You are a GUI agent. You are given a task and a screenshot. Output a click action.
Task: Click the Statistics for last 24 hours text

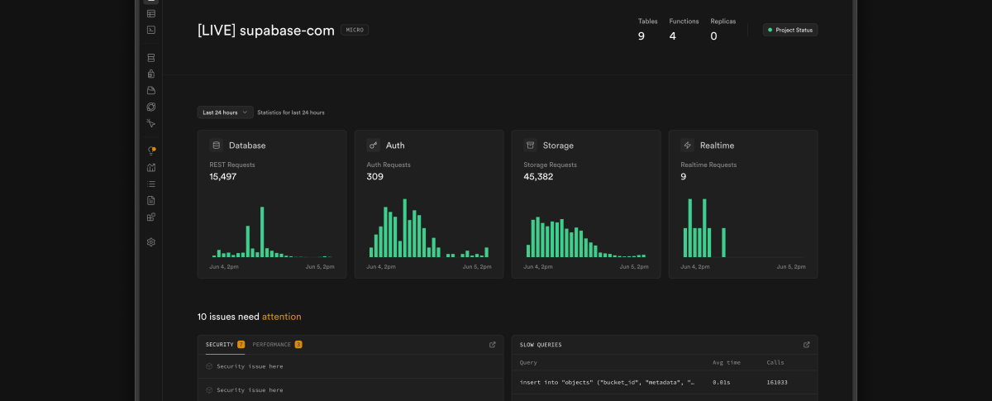click(291, 112)
